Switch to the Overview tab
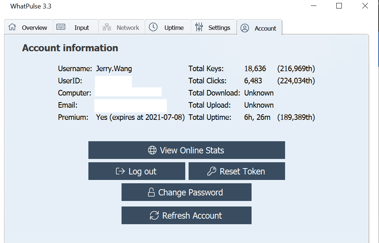 (x=28, y=27)
